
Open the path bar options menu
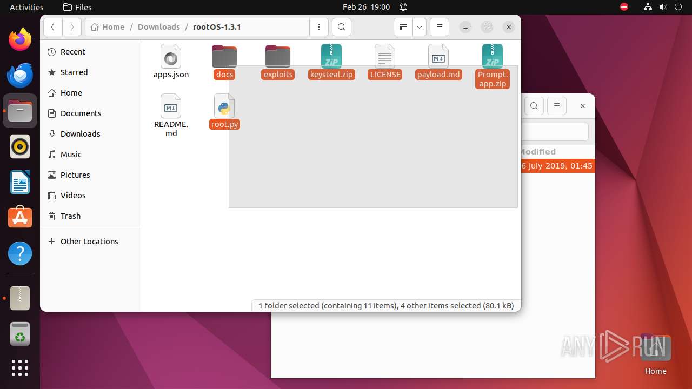point(318,27)
